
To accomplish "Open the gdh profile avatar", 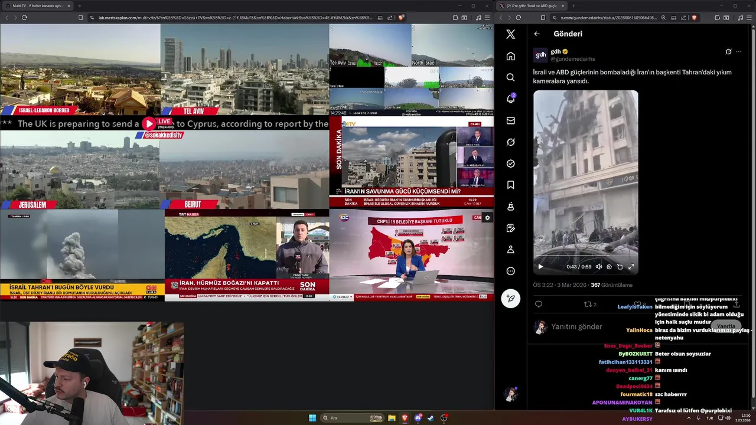I will click(x=540, y=55).
